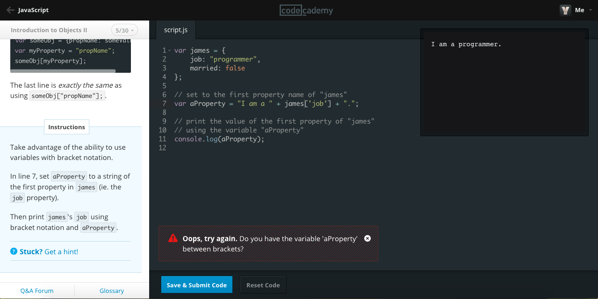This screenshot has height=299, width=598.
Task: Open the 'Get a hint!' link
Action: point(62,251)
